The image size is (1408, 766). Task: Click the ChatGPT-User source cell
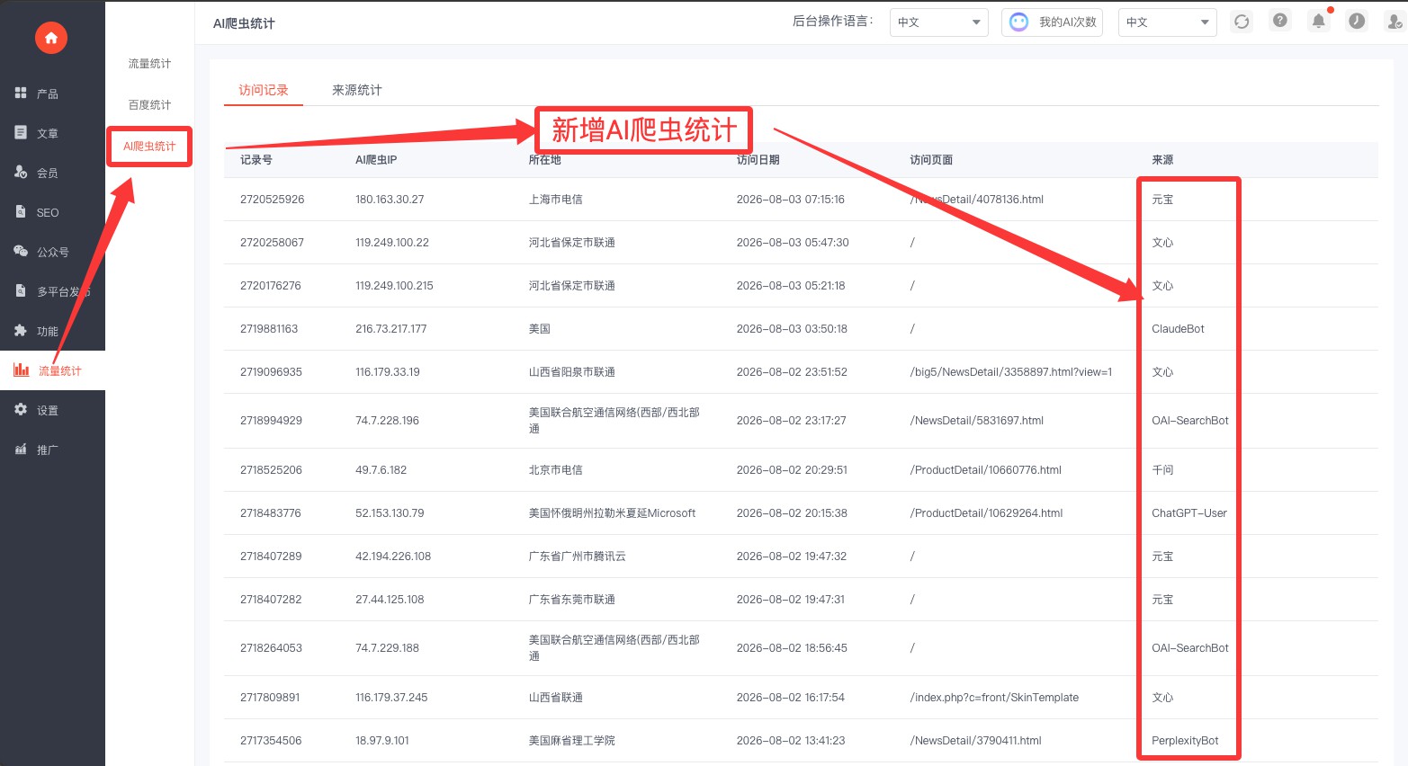click(x=1189, y=513)
